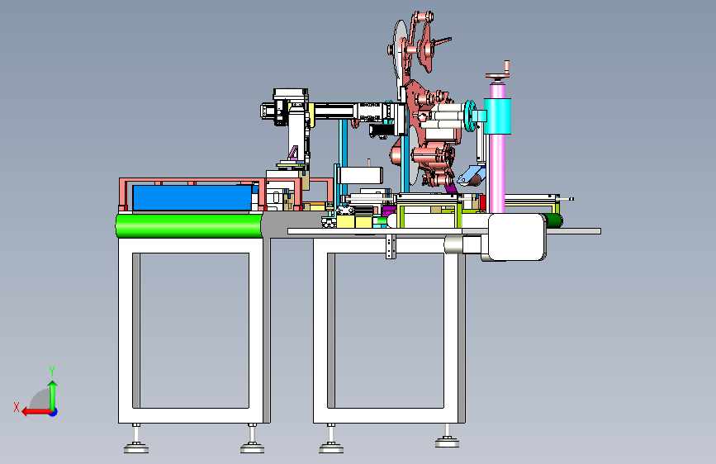Click the blue Z axis dot of triad

tap(54, 412)
